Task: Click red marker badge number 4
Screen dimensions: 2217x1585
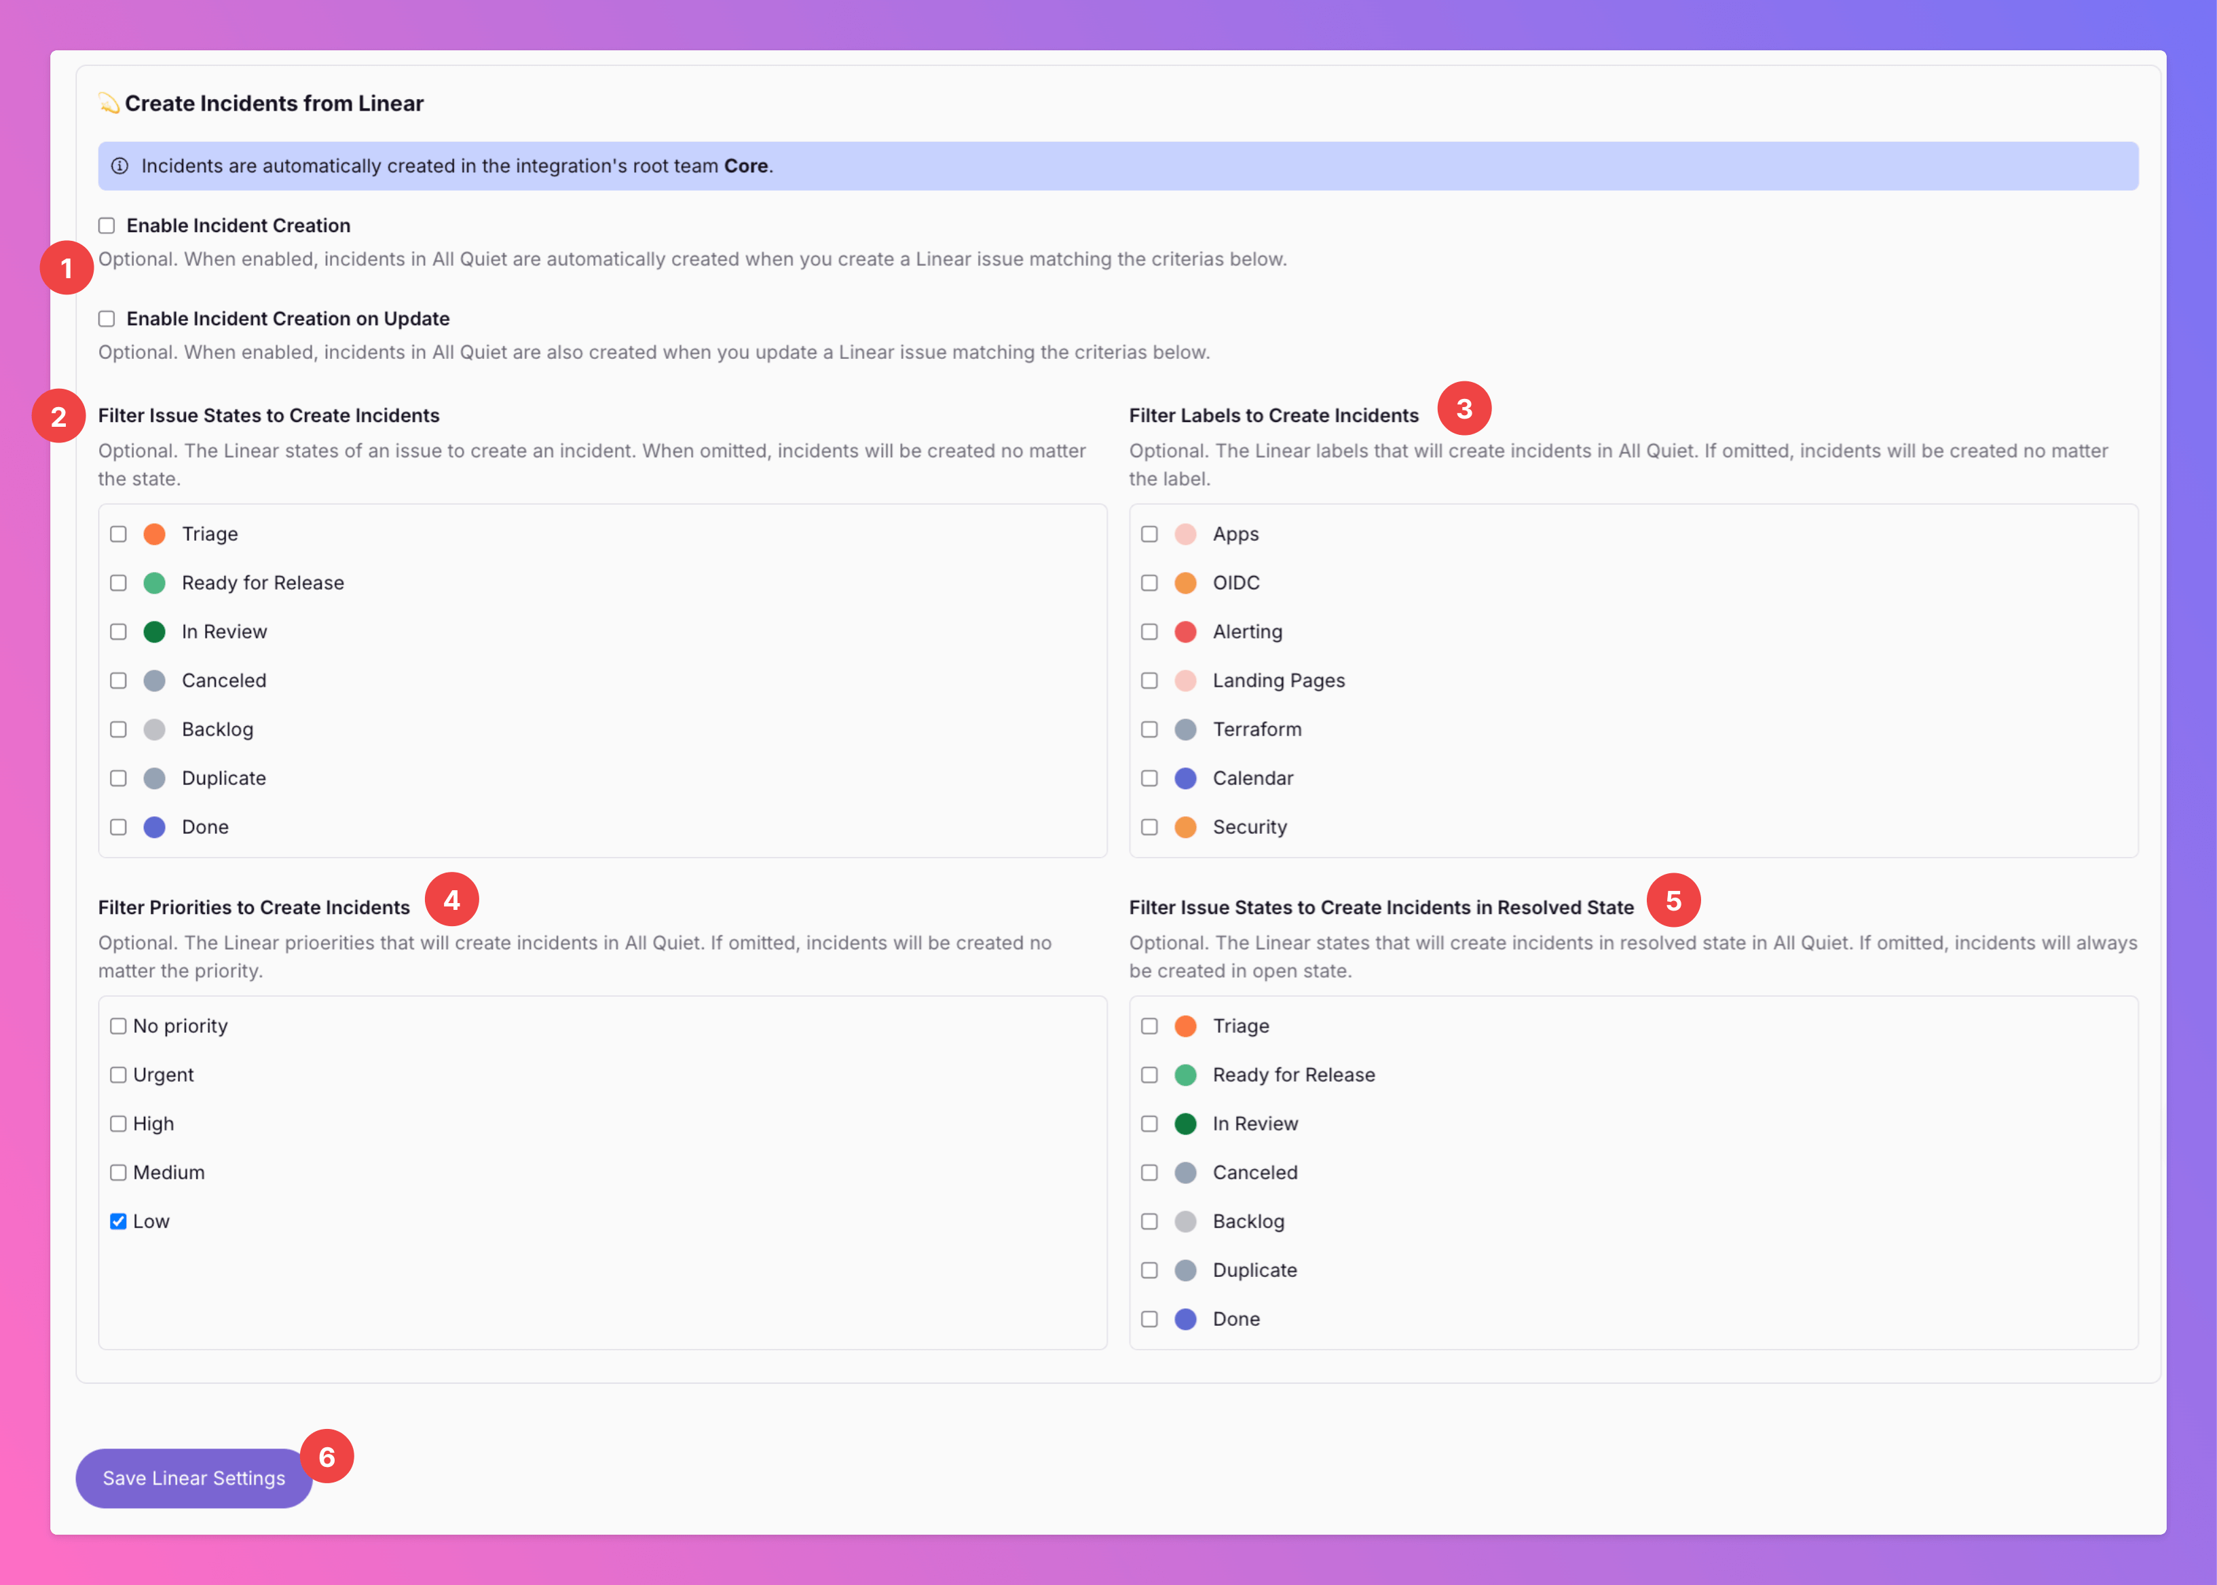Action: coord(451,900)
